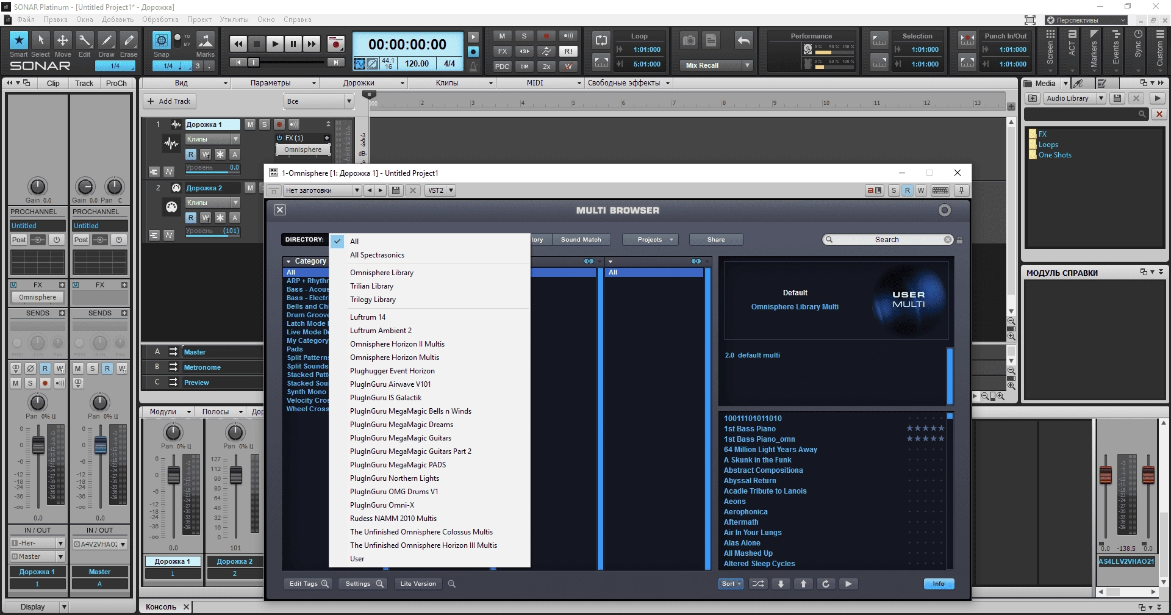Open Multi Browser Settings button
The height and width of the screenshot is (615, 1171).
(363, 584)
